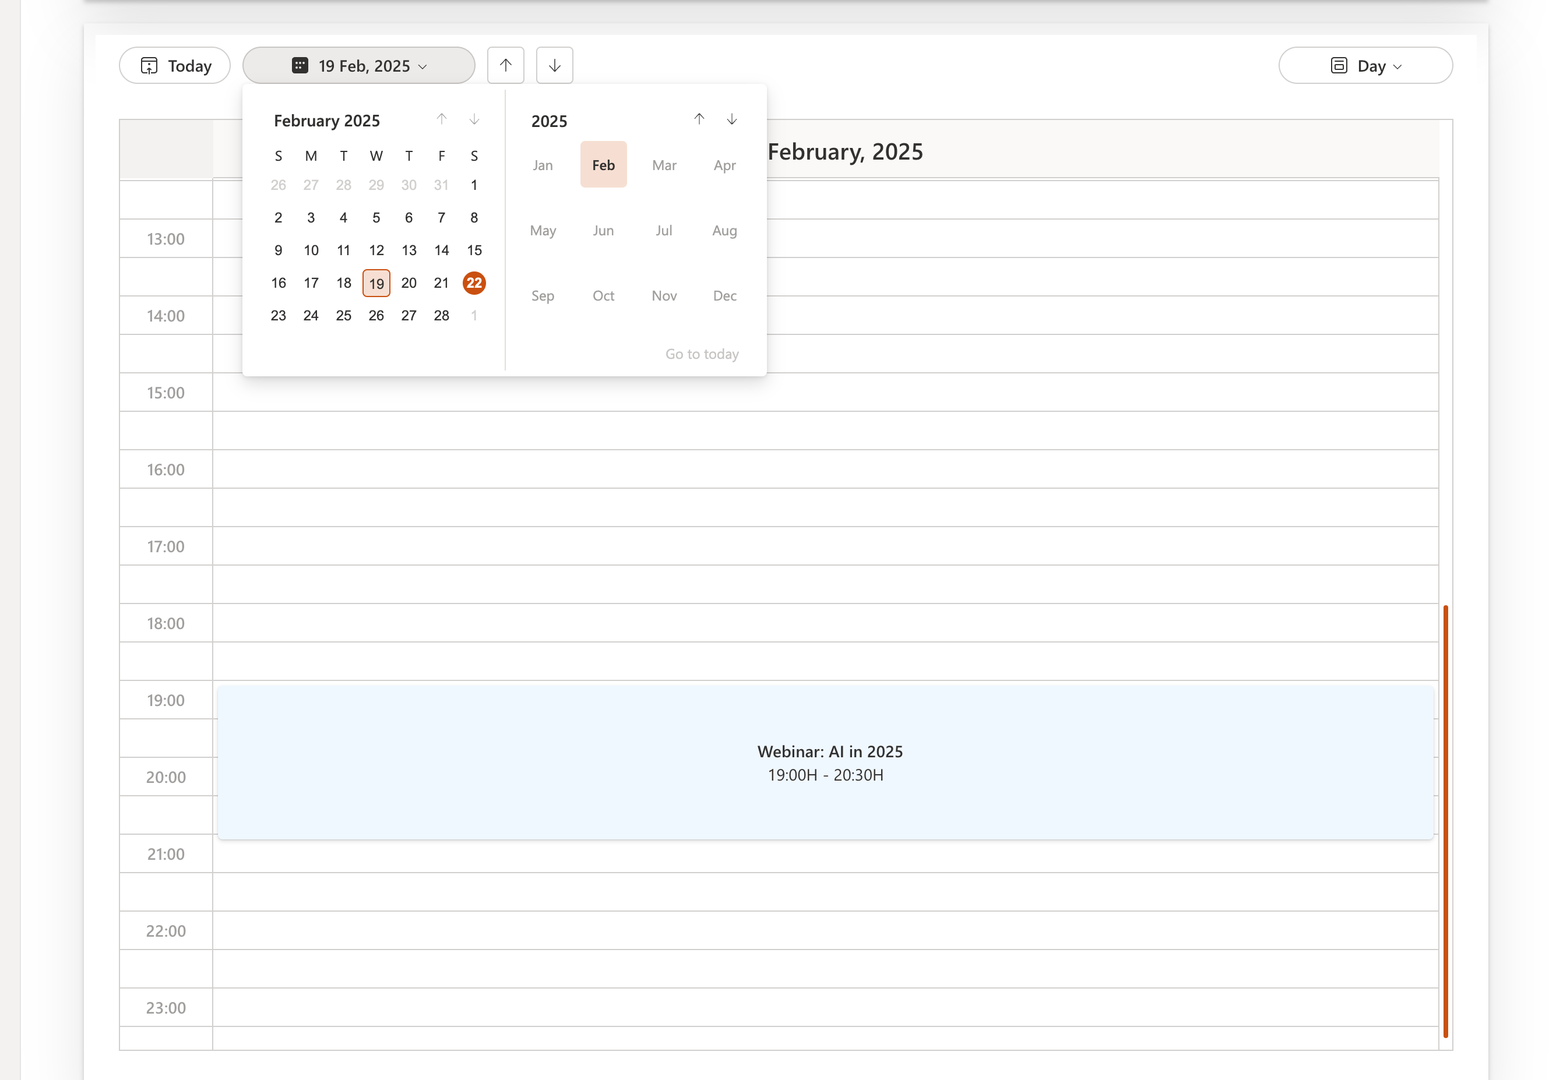Open the Webinar: AI in 2025 event
The width and height of the screenshot is (1549, 1080).
[825, 763]
